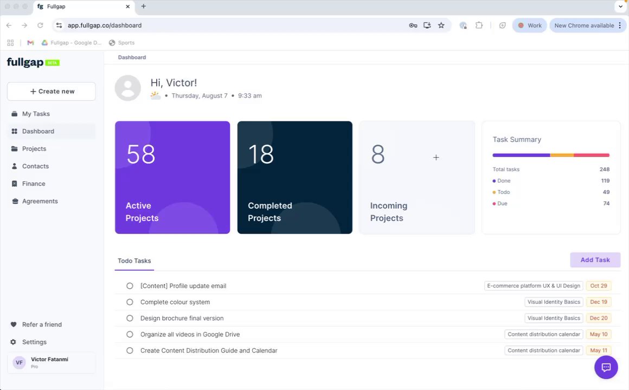Click the Agreements icon in sidebar

[x=15, y=201]
